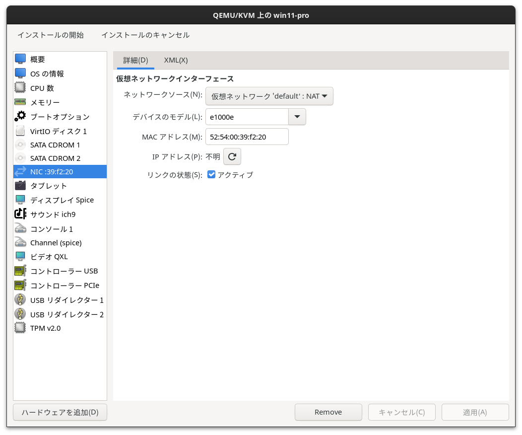Select the TPM v2.0 chip icon

[x=20, y=328]
